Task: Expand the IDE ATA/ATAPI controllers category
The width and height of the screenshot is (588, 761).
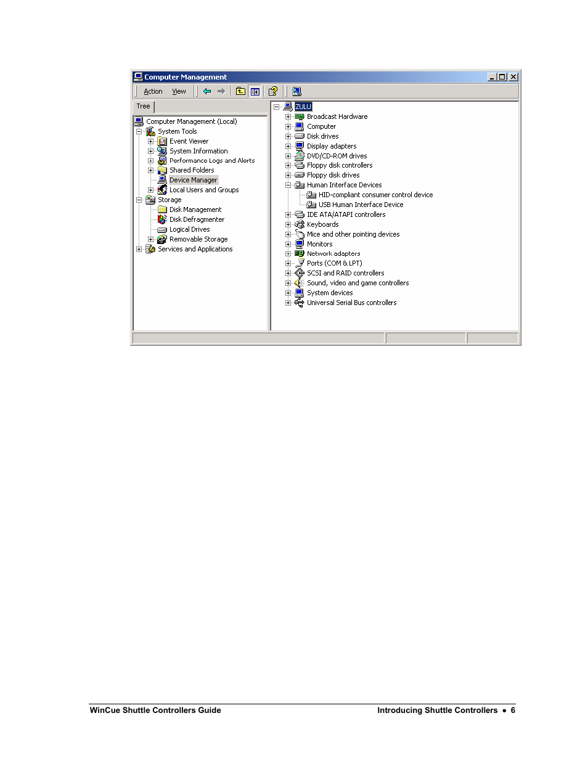Action: 288,214
